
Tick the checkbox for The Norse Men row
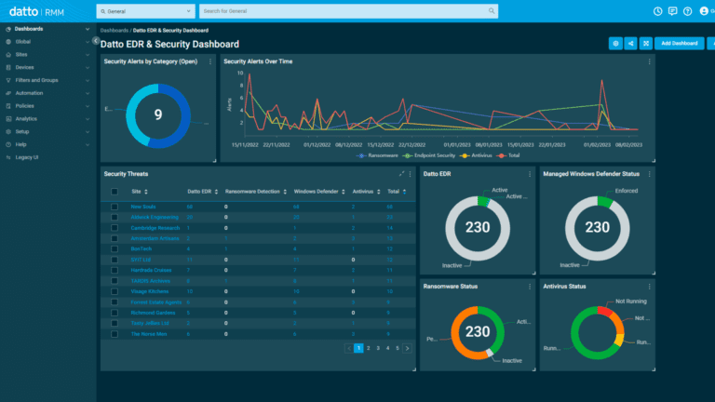(115, 334)
